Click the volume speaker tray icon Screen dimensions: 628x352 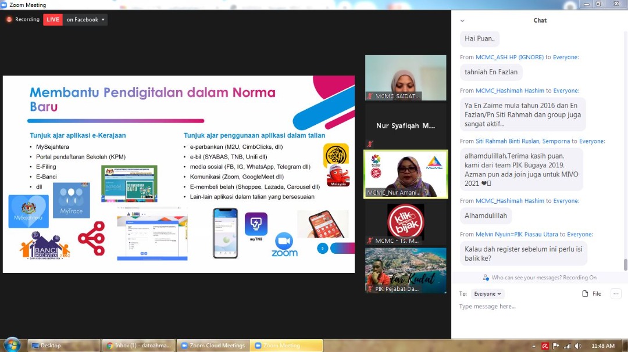(x=577, y=346)
